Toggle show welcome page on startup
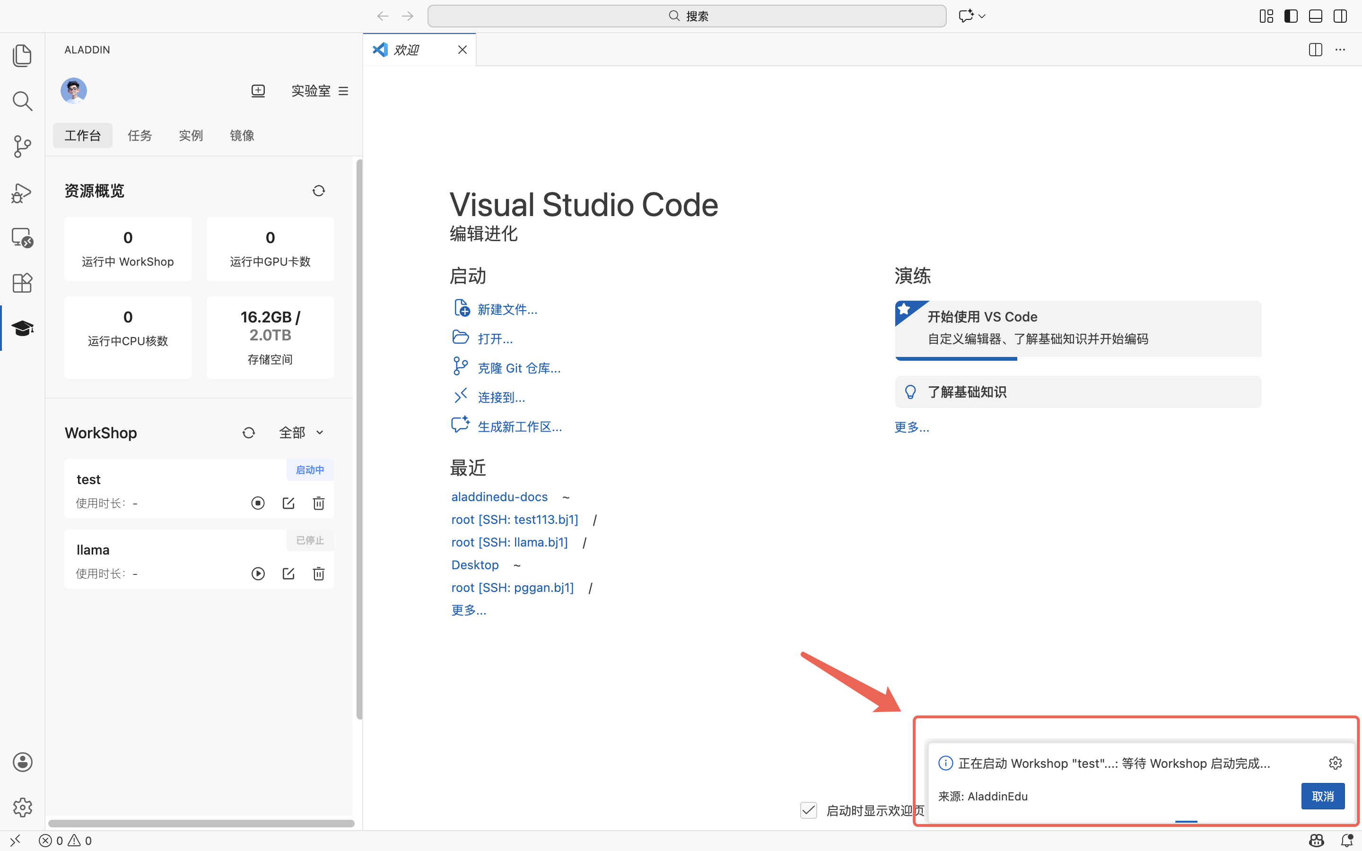Viewport: 1362px width, 851px height. pos(808,810)
